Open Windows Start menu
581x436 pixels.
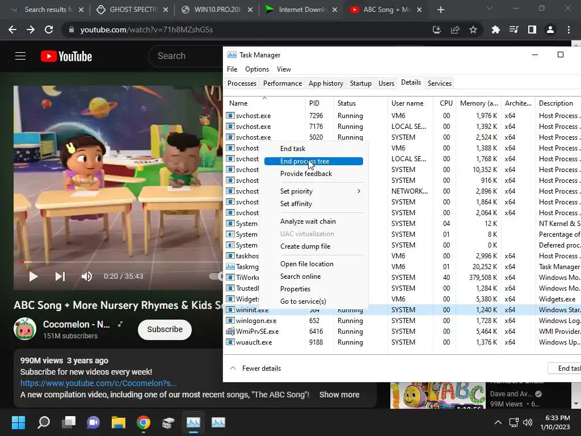pyautogui.click(x=19, y=422)
